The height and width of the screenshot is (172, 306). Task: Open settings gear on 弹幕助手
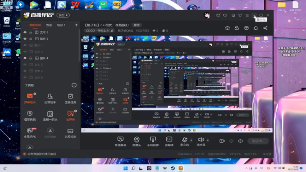[35, 94]
